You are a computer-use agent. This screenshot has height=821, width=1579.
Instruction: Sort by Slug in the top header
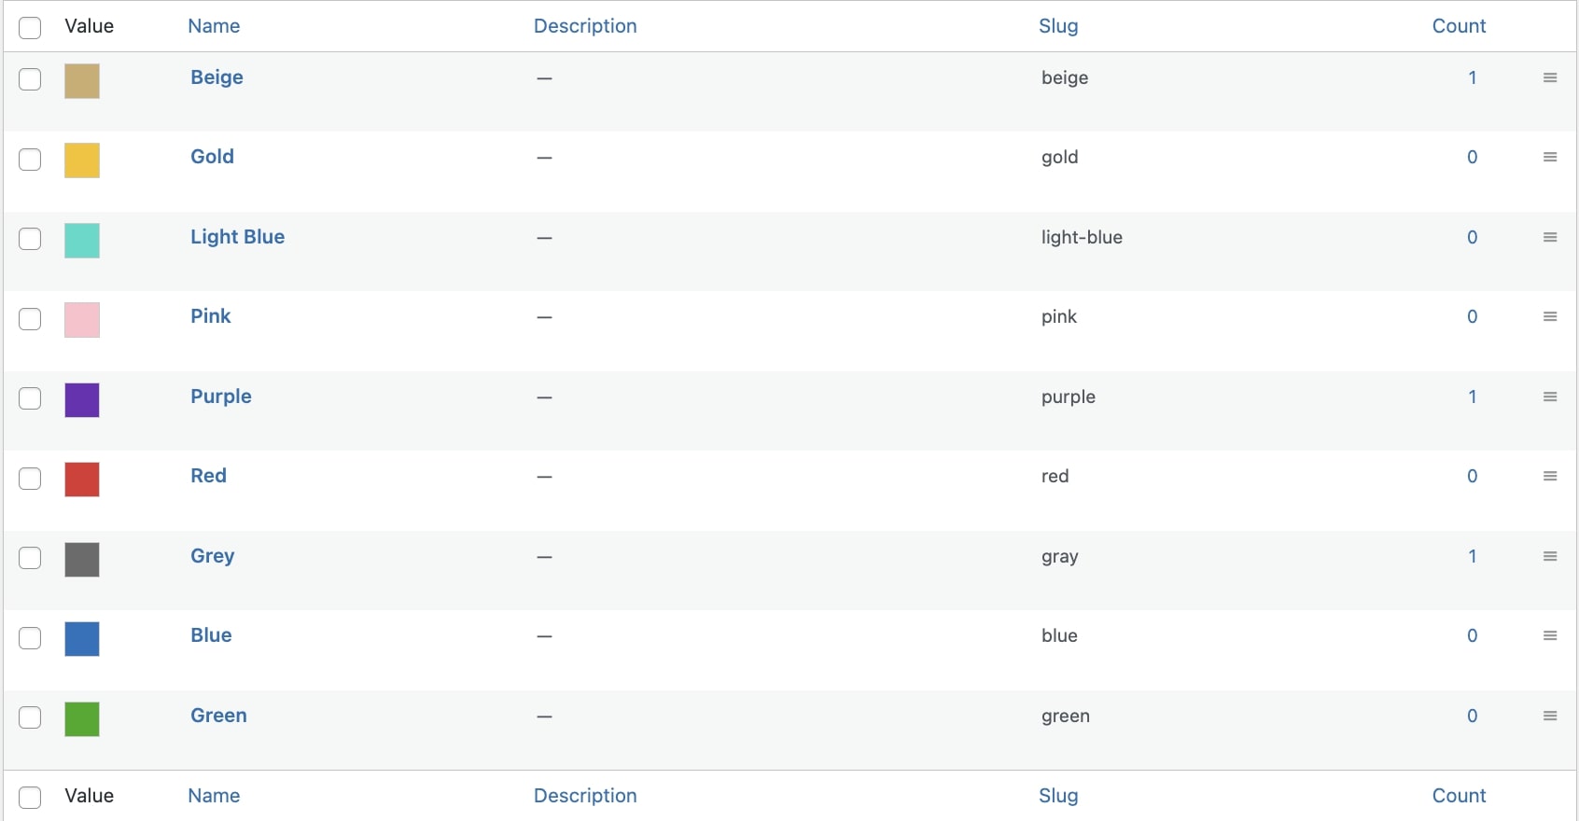[1058, 26]
